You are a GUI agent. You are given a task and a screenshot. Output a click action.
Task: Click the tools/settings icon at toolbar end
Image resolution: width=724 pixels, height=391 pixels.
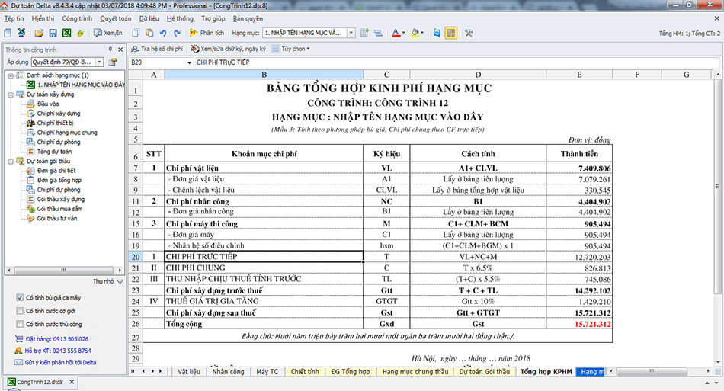coord(469,34)
